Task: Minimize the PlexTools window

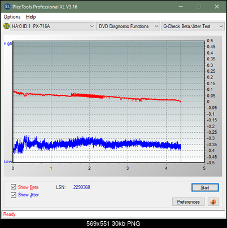Action: point(181,7)
